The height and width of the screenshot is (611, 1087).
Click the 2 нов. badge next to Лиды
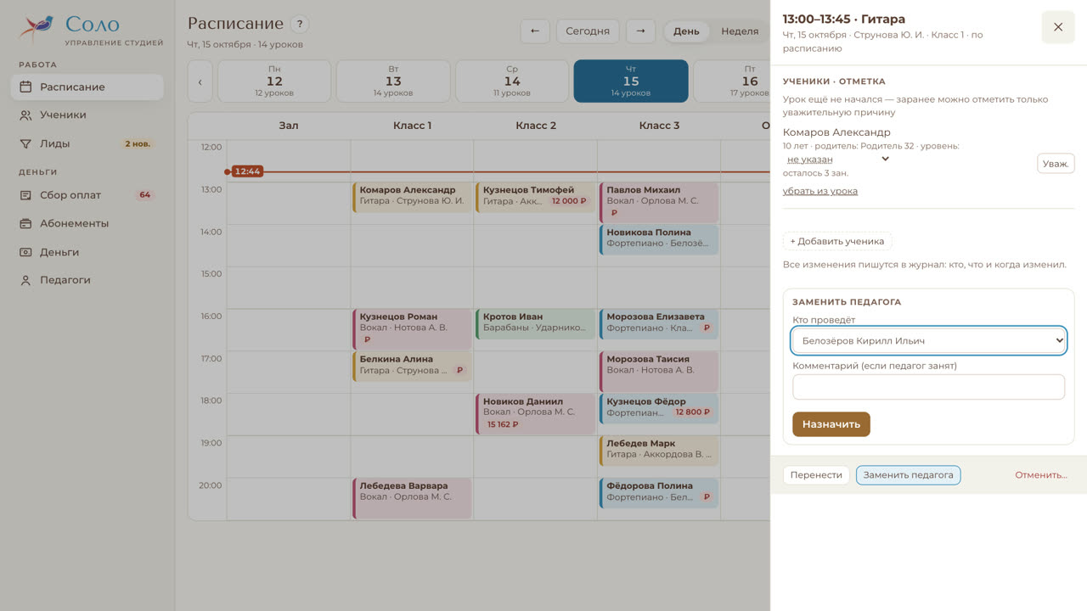(138, 143)
